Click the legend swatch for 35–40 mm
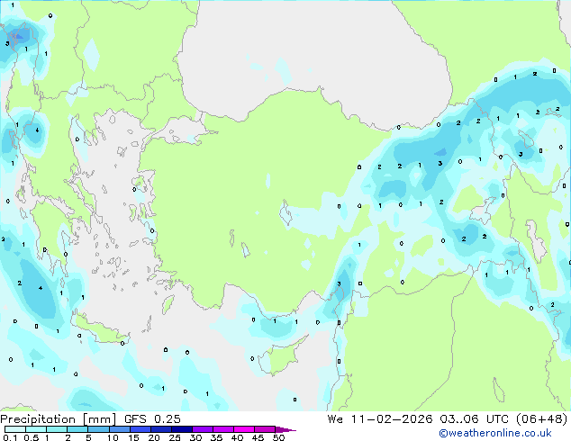571x441 pixels. 223,429
